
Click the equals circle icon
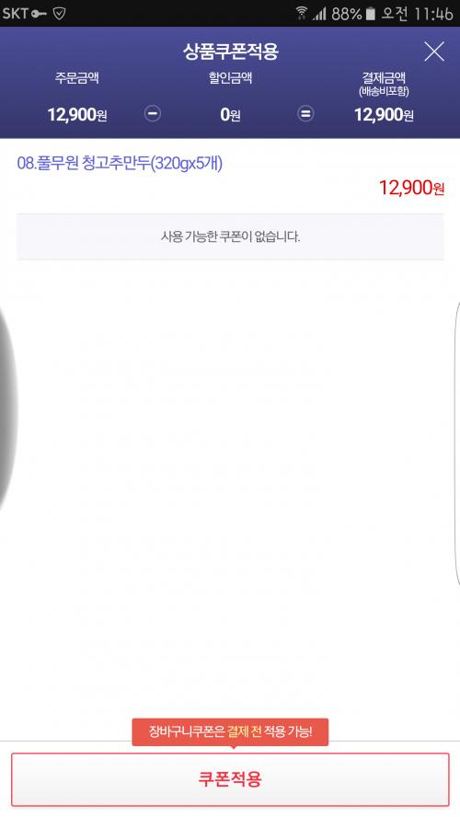(305, 113)
